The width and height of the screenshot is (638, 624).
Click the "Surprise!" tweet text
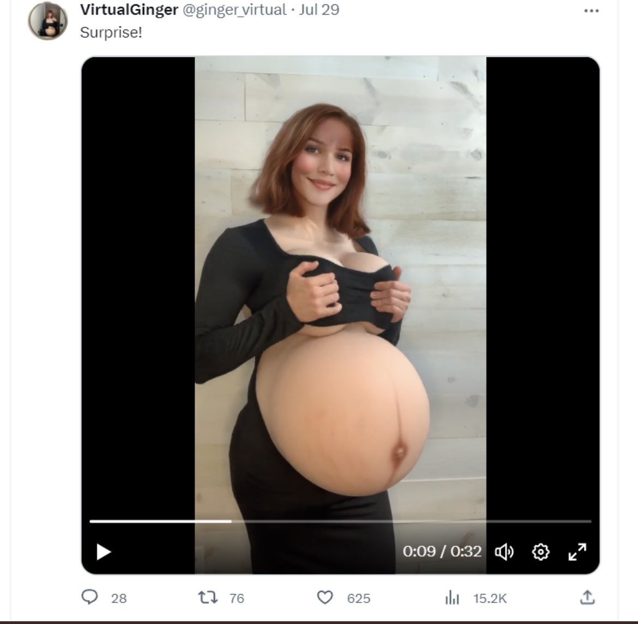(x=111, y=32)
